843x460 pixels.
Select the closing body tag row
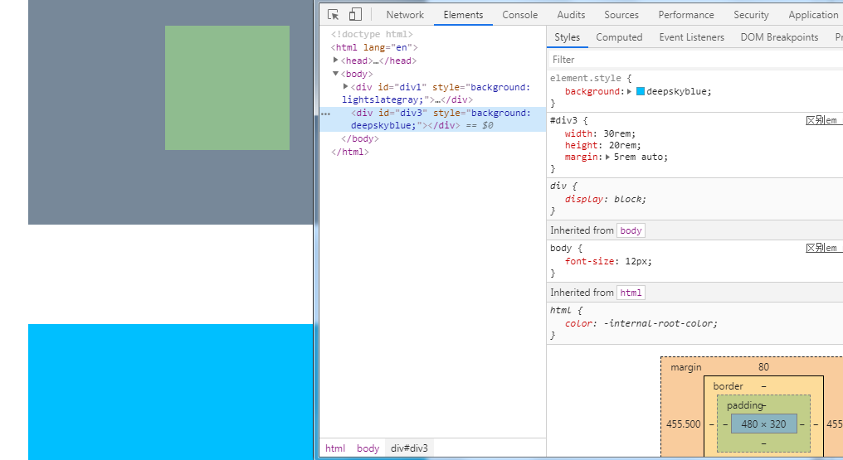[x=359, y=138]
